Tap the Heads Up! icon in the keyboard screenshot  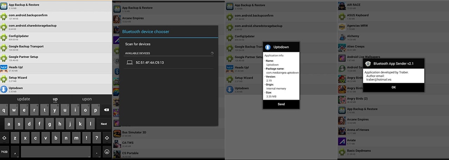pyautogui.click(x=4, y=68)
